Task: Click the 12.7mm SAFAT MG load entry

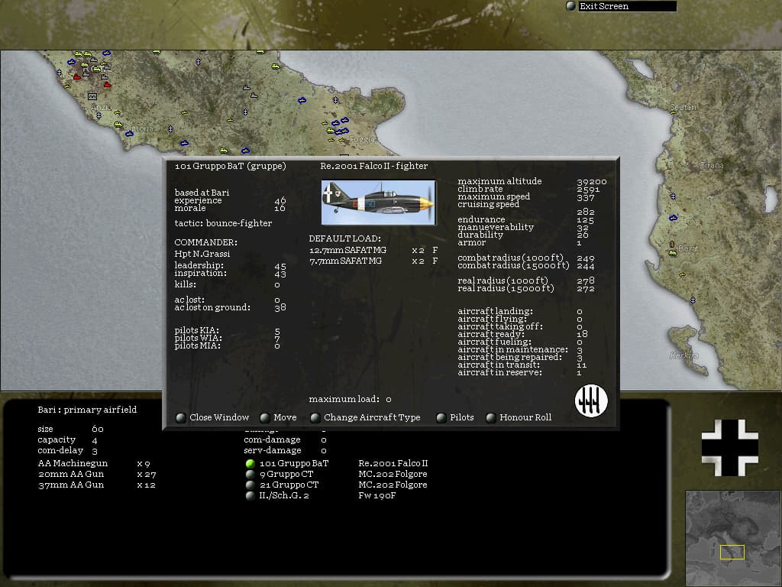Action: tap(373, 250)
